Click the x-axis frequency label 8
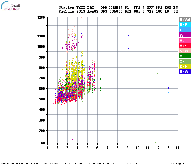 (117, 148)
